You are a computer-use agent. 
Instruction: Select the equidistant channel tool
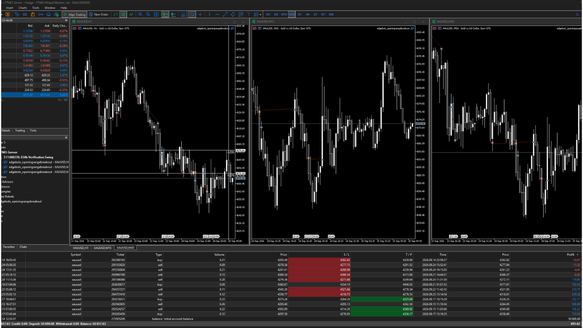point(233,15)
